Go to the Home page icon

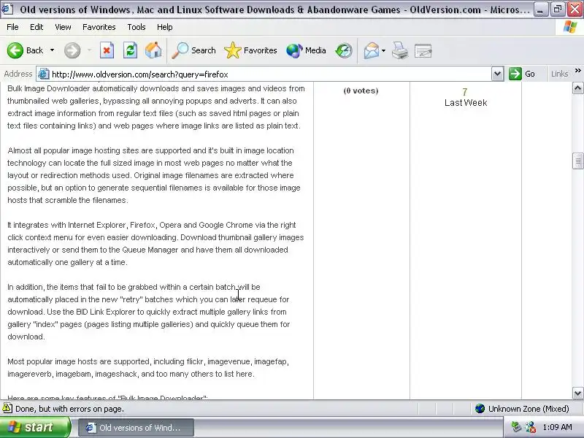pyautogui.click(x=153, y=50)
